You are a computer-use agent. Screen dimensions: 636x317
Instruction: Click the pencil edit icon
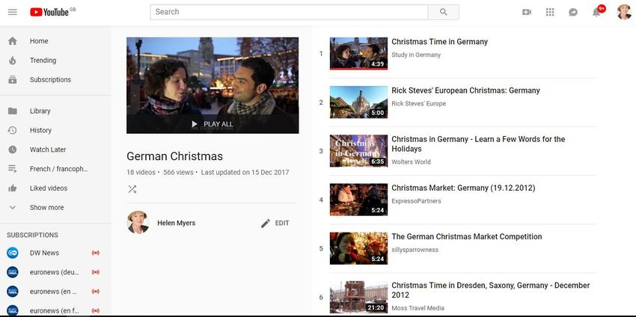pos(266,223)
